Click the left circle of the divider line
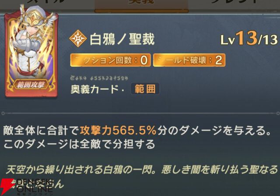The height and width of the screenshot is (196, 280). pos(3,113)
